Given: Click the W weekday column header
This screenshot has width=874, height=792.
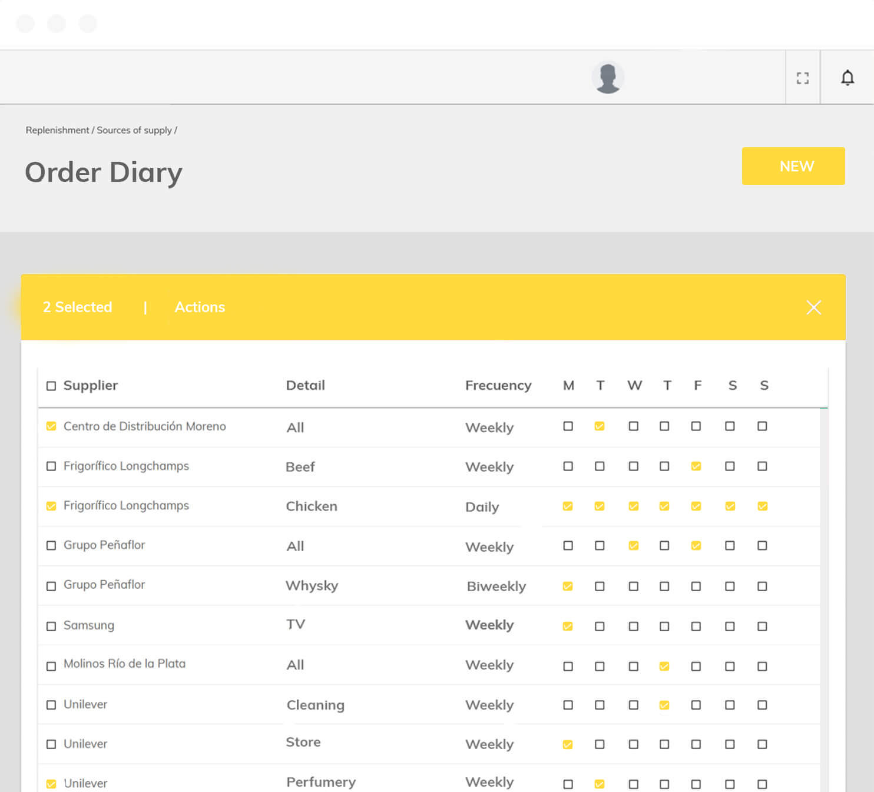Looking at the screenshot, I should (x=634, y=385).
